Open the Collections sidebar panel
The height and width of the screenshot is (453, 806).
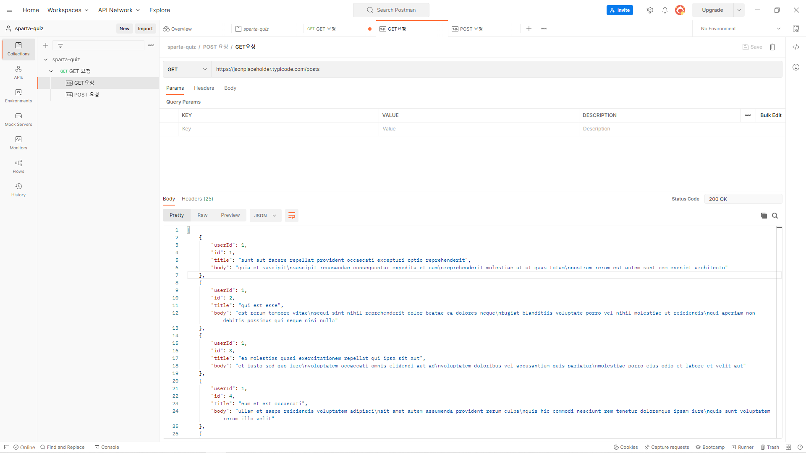[18, 49]
